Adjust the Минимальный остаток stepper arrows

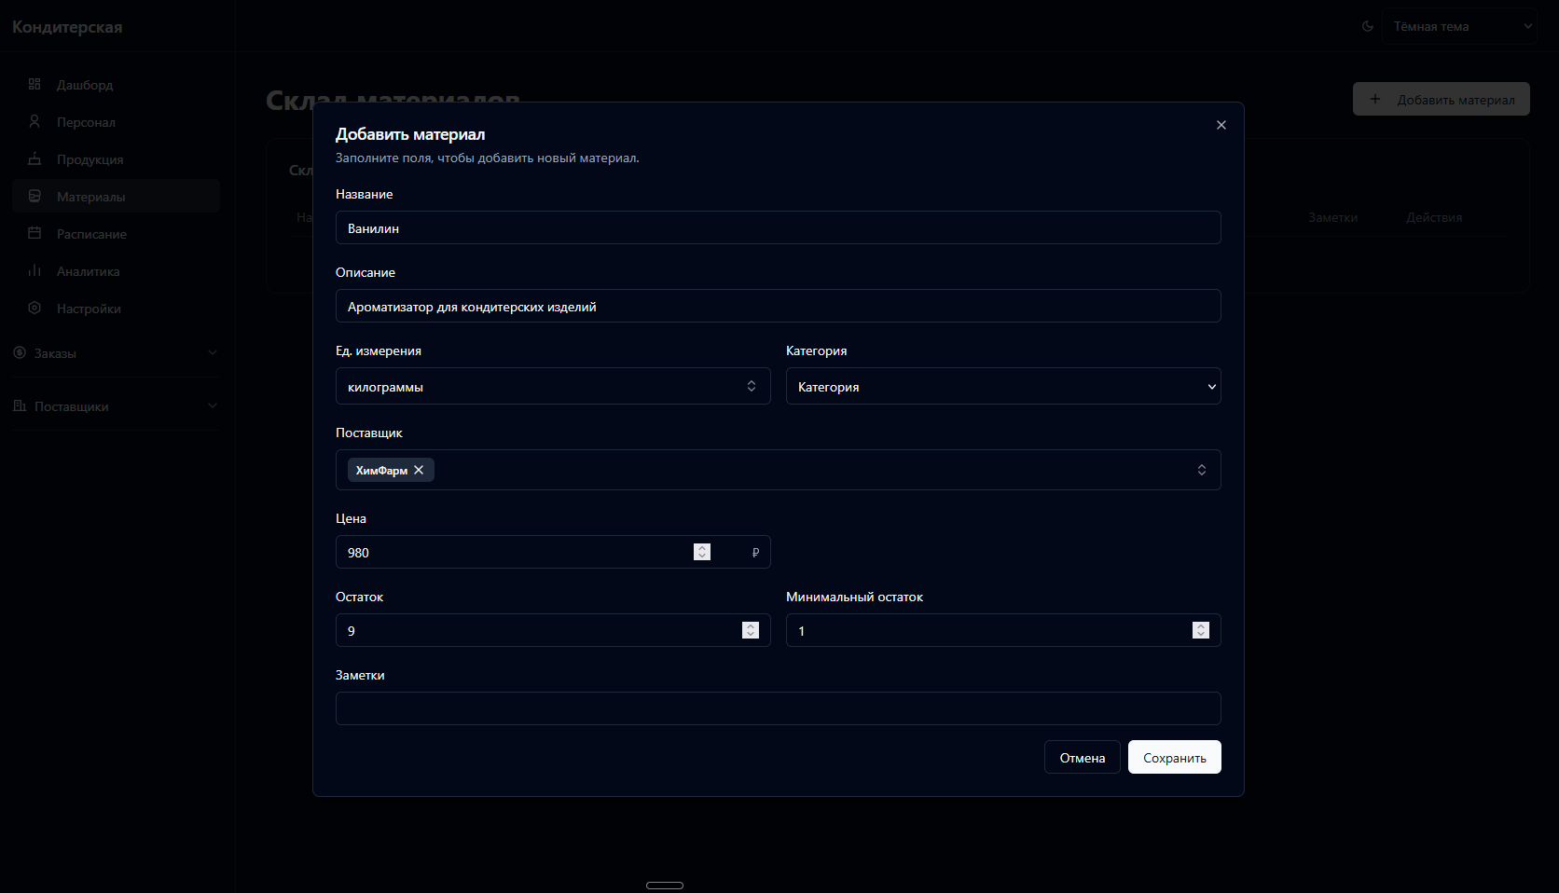[1201, 630]
